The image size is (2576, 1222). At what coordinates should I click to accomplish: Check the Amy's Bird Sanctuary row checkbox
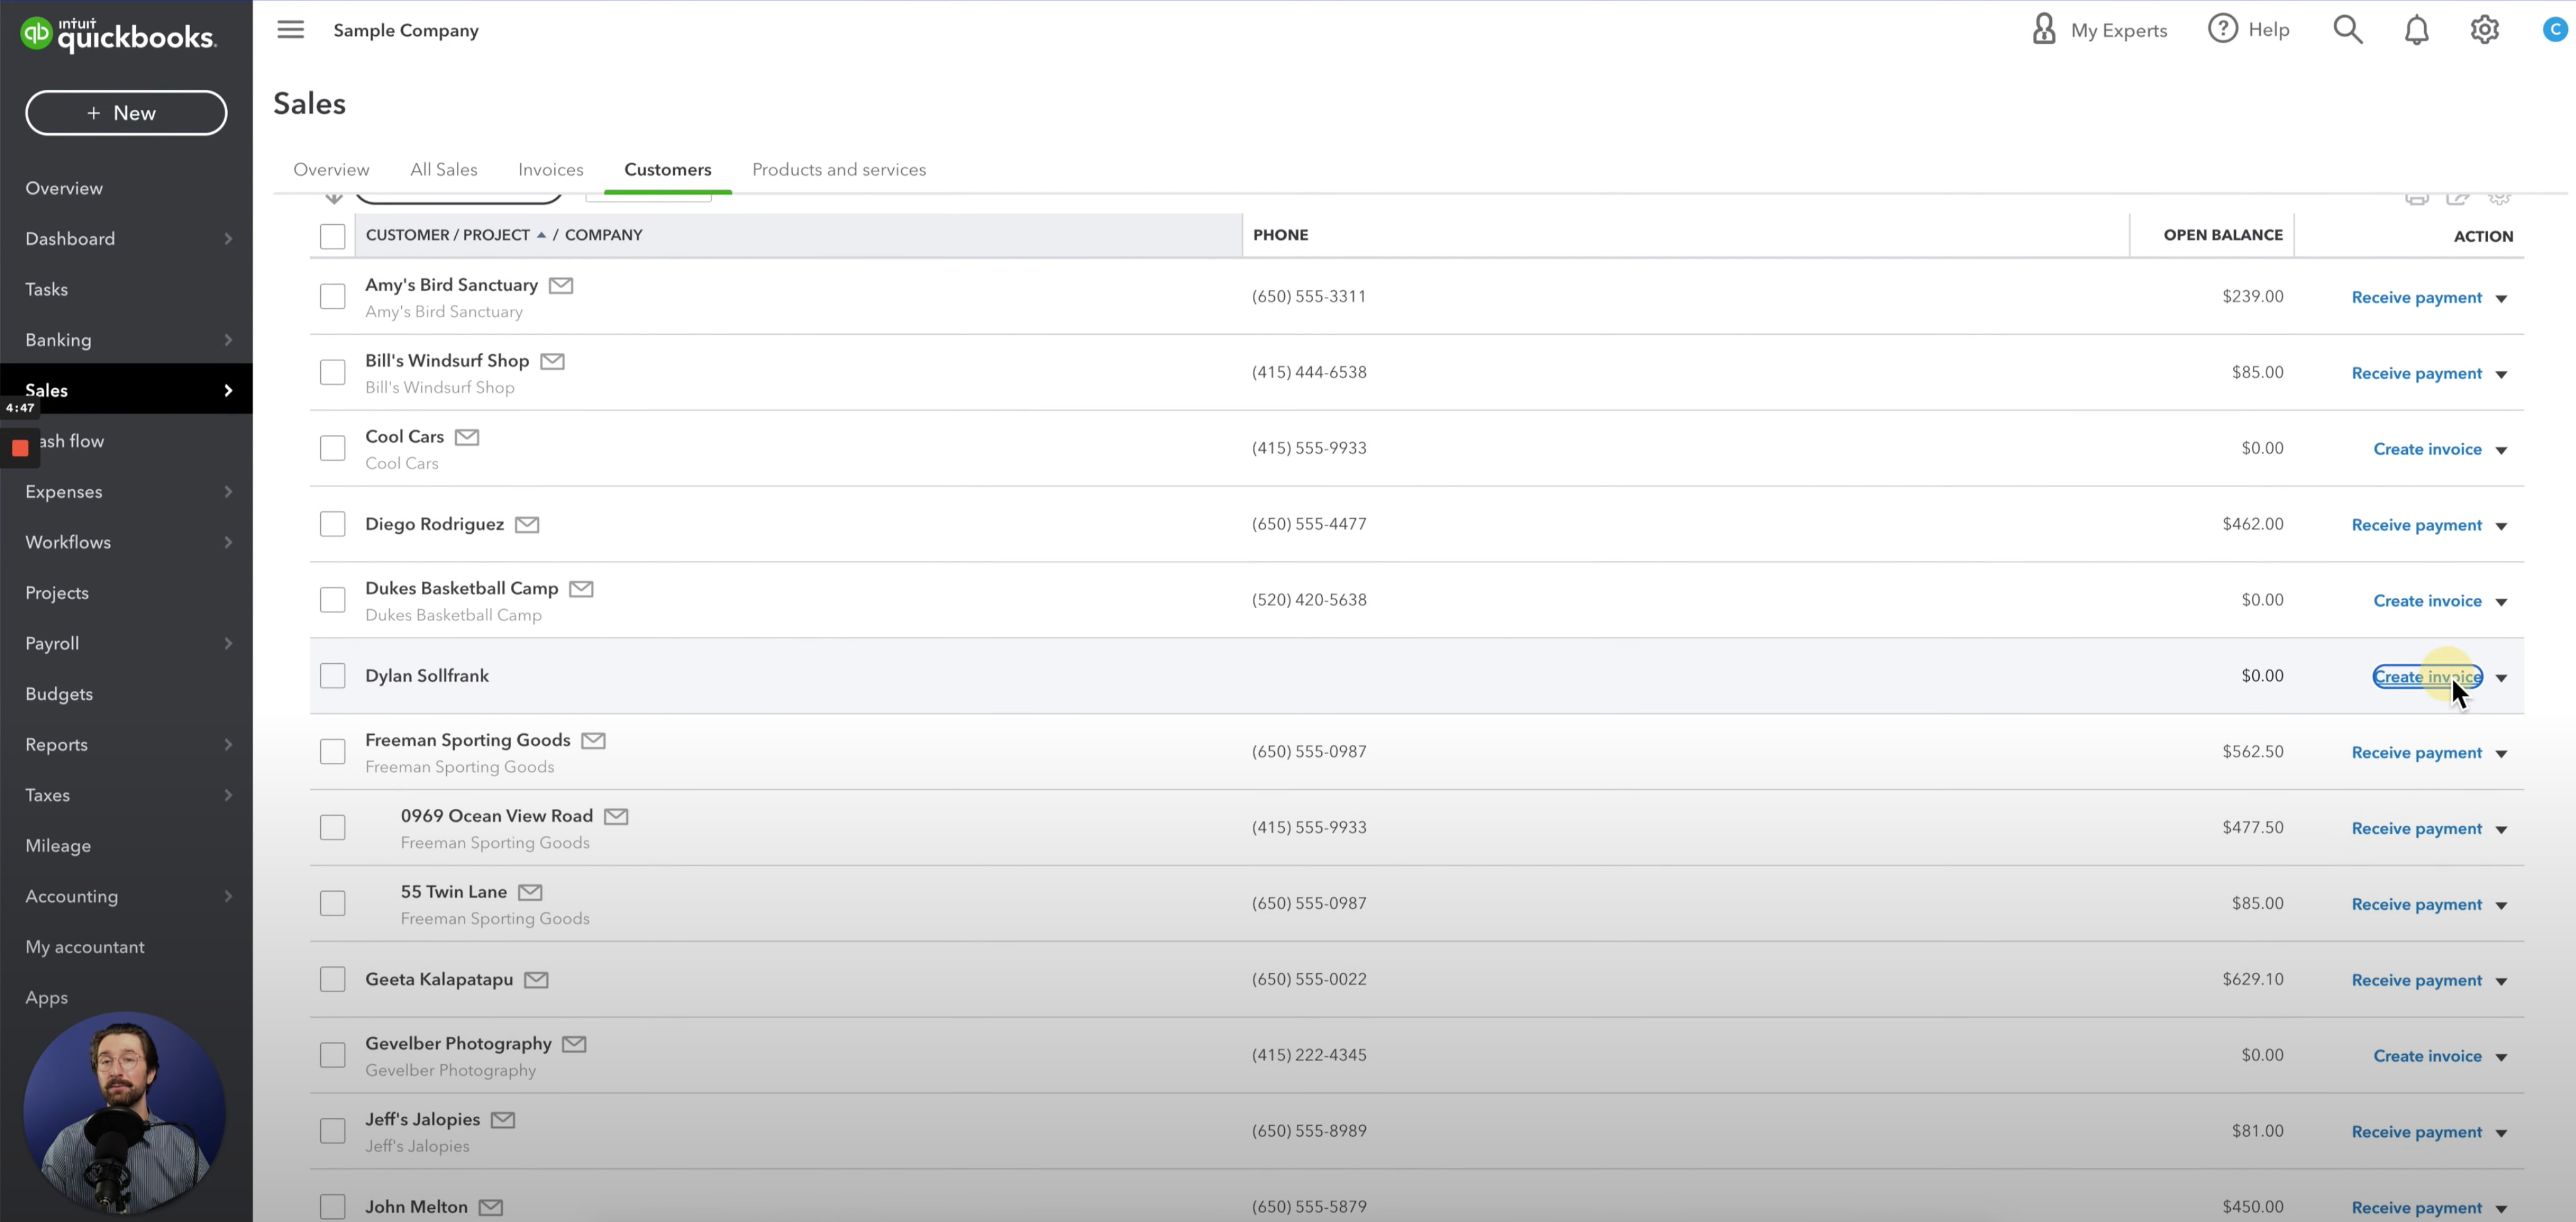point(332,296)
